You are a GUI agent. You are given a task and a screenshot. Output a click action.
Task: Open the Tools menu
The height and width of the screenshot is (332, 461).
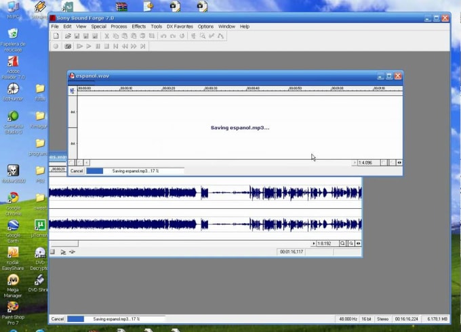point(157,26)
